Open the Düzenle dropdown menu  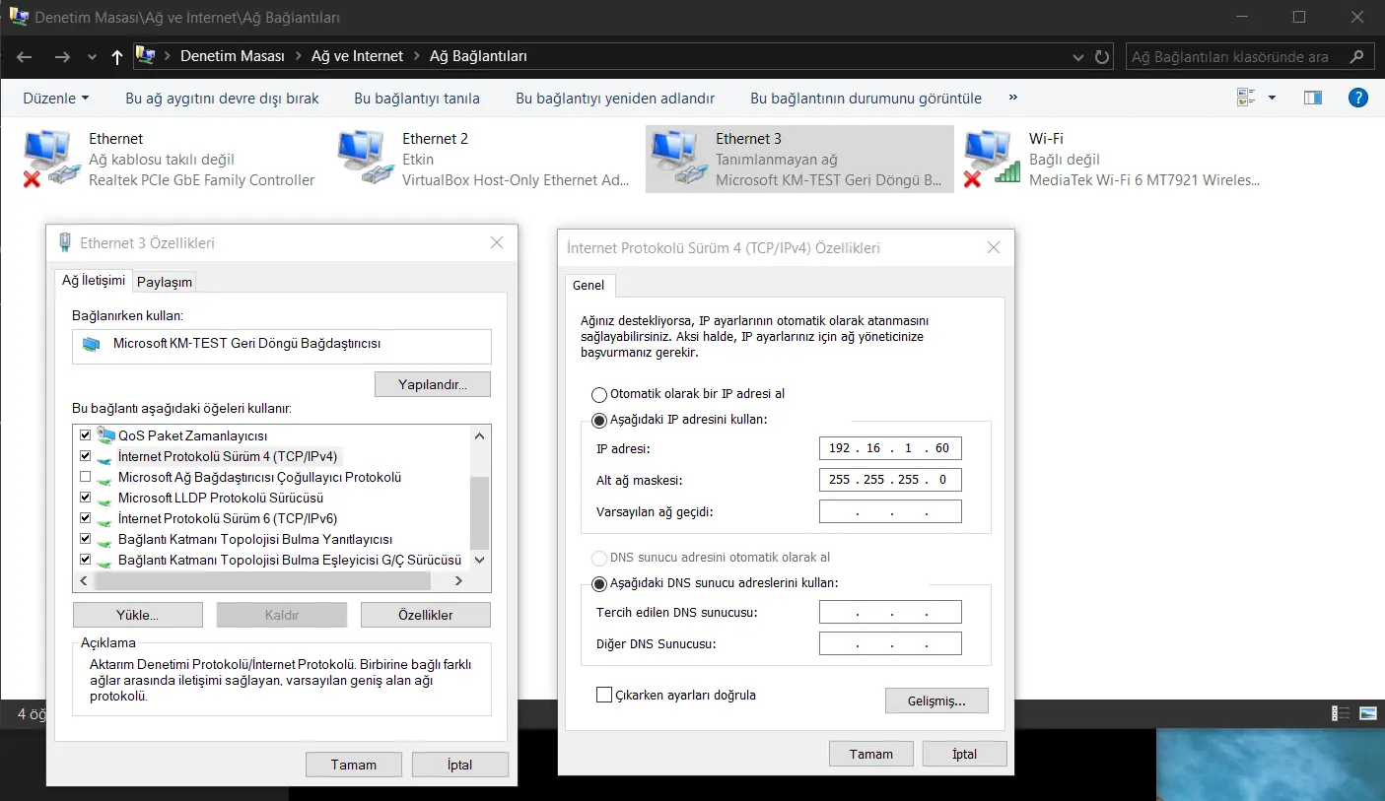click(55, 98)
